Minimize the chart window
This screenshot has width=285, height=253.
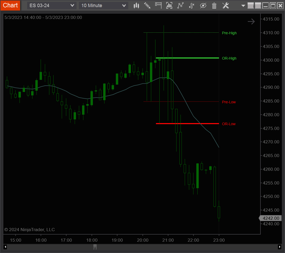point(265,6)
